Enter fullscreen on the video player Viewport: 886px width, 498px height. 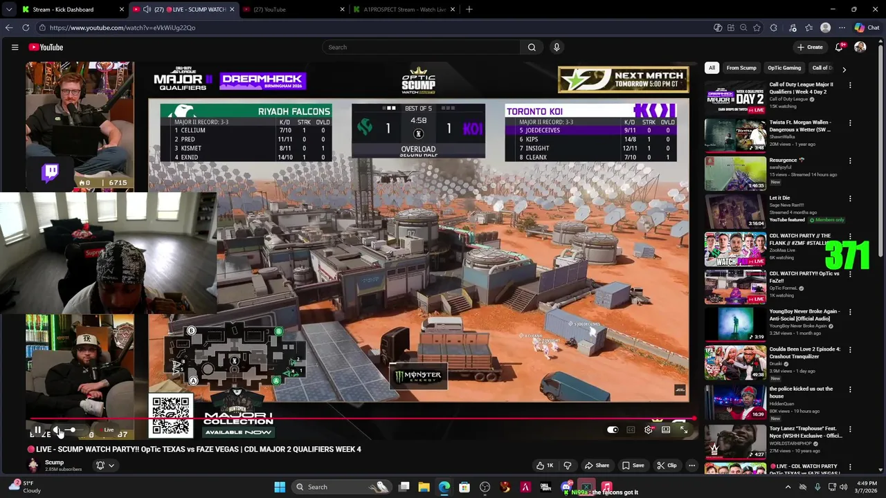[x=684, y=430]
